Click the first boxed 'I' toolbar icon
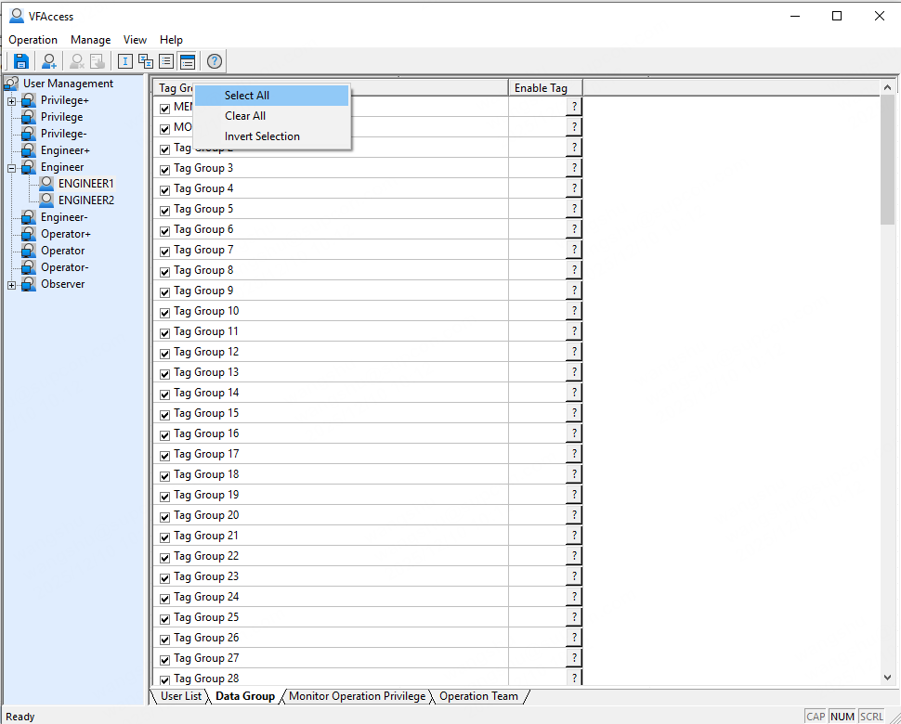901x724 pixels. tap(125, 61)
